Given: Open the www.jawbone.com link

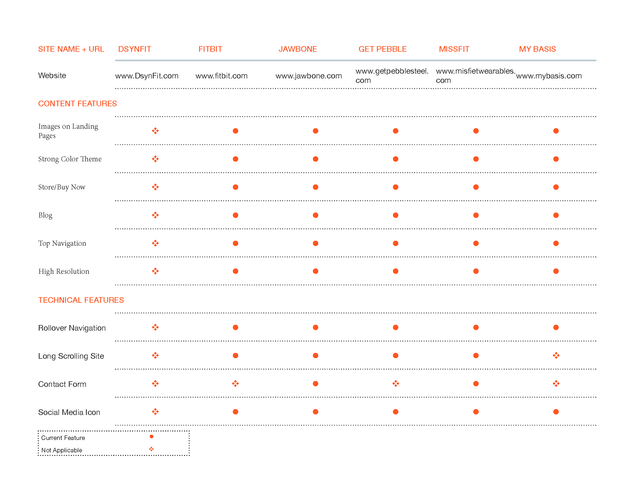Looking at the screenshot, I should [x=308, y=76].
